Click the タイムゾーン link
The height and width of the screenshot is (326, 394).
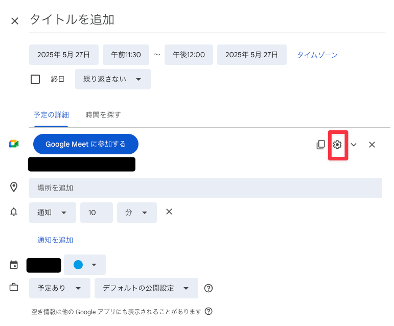click(317, 55)
